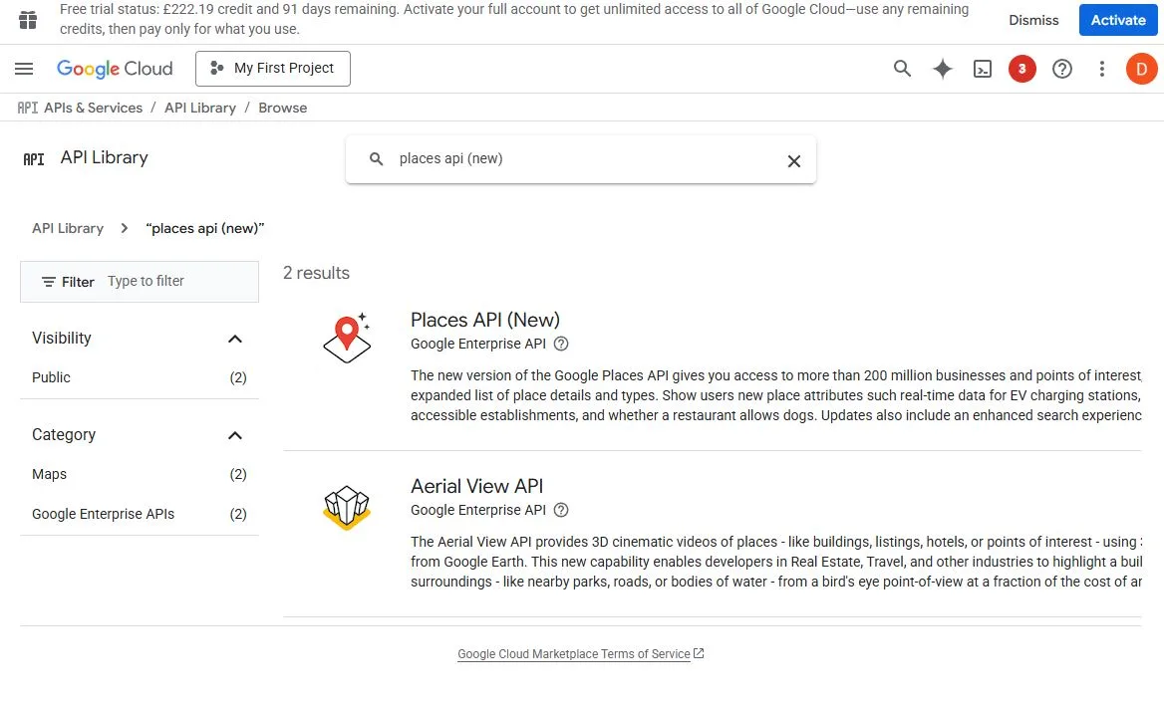This screenshot has width=1164, height=706.
Task: Collapse the Visibility filter section
Action: [235, 339]
